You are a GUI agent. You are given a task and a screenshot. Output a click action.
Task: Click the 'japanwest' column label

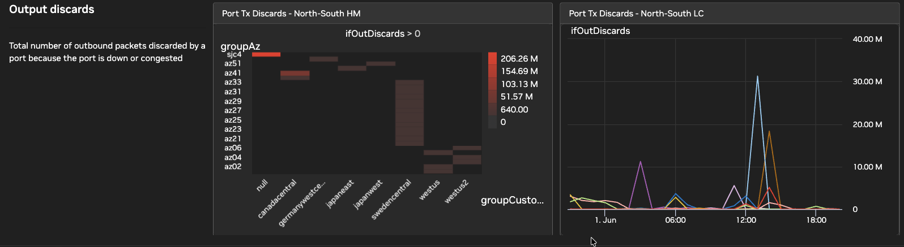tap(368, 194)
